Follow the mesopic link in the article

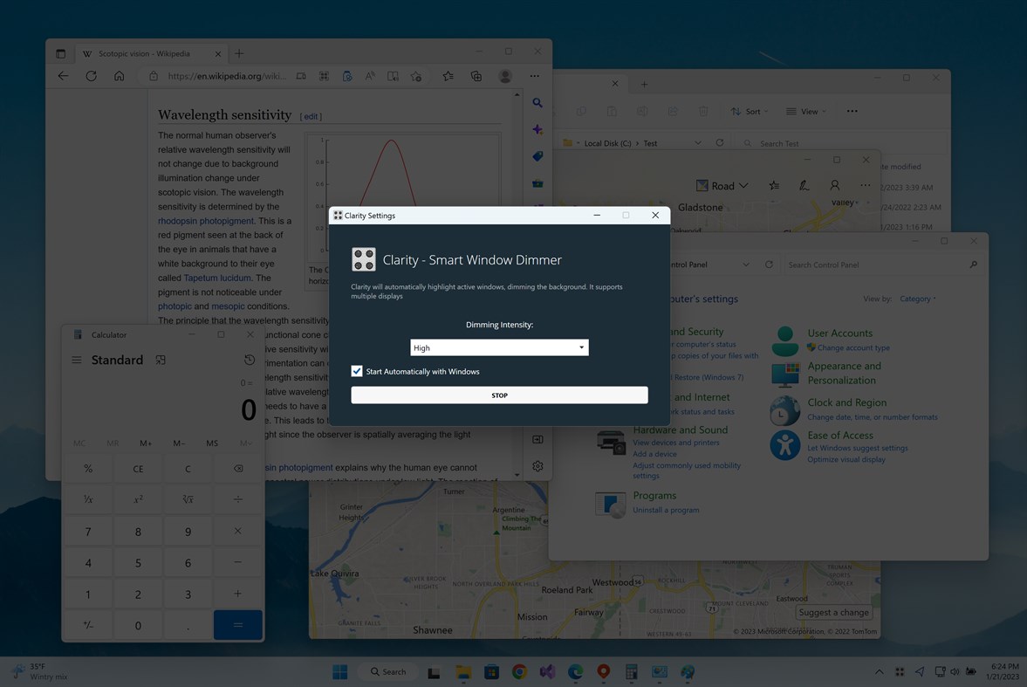click(x=228, y=306)
